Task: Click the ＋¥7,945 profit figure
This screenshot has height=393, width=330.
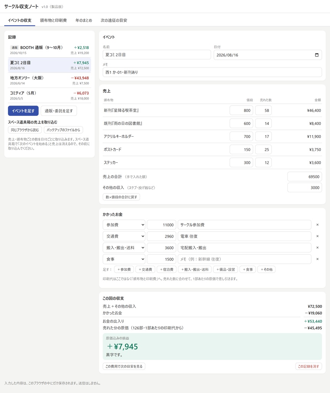Action: click(x=122, y=347)
